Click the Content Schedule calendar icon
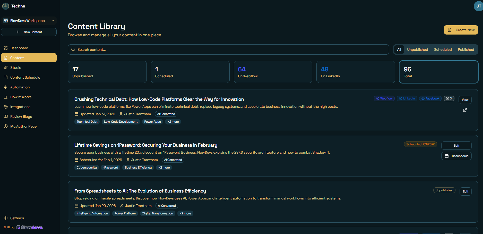The image size is (483, 234). tap(5, 77)
